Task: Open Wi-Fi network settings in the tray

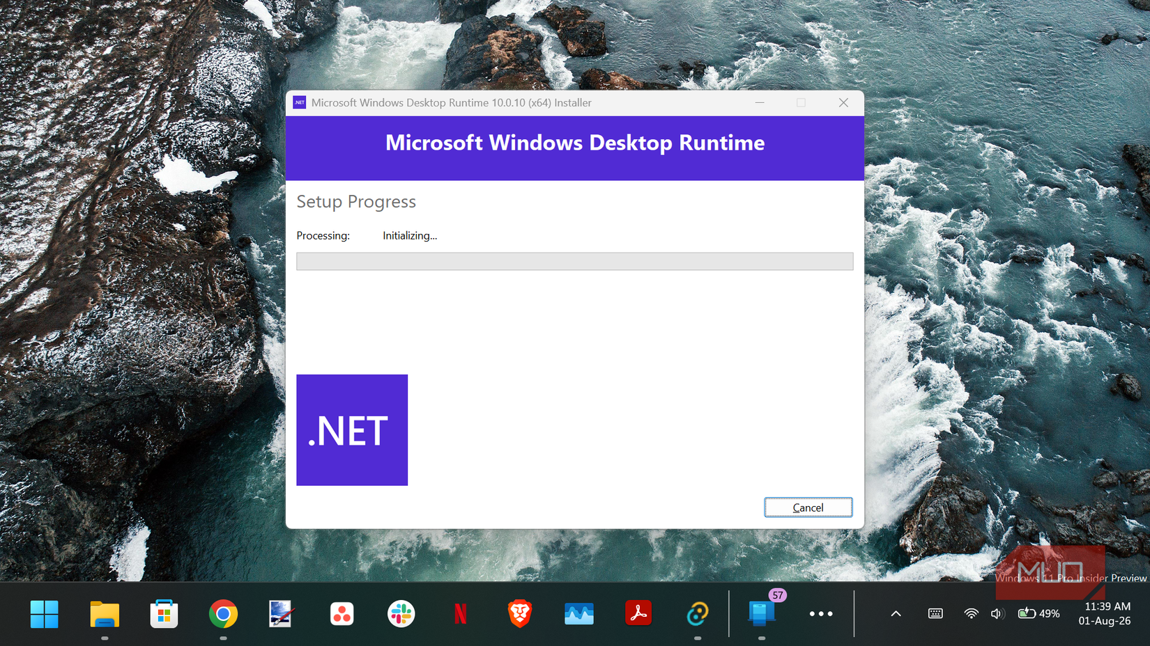Action: click(971, 614)
